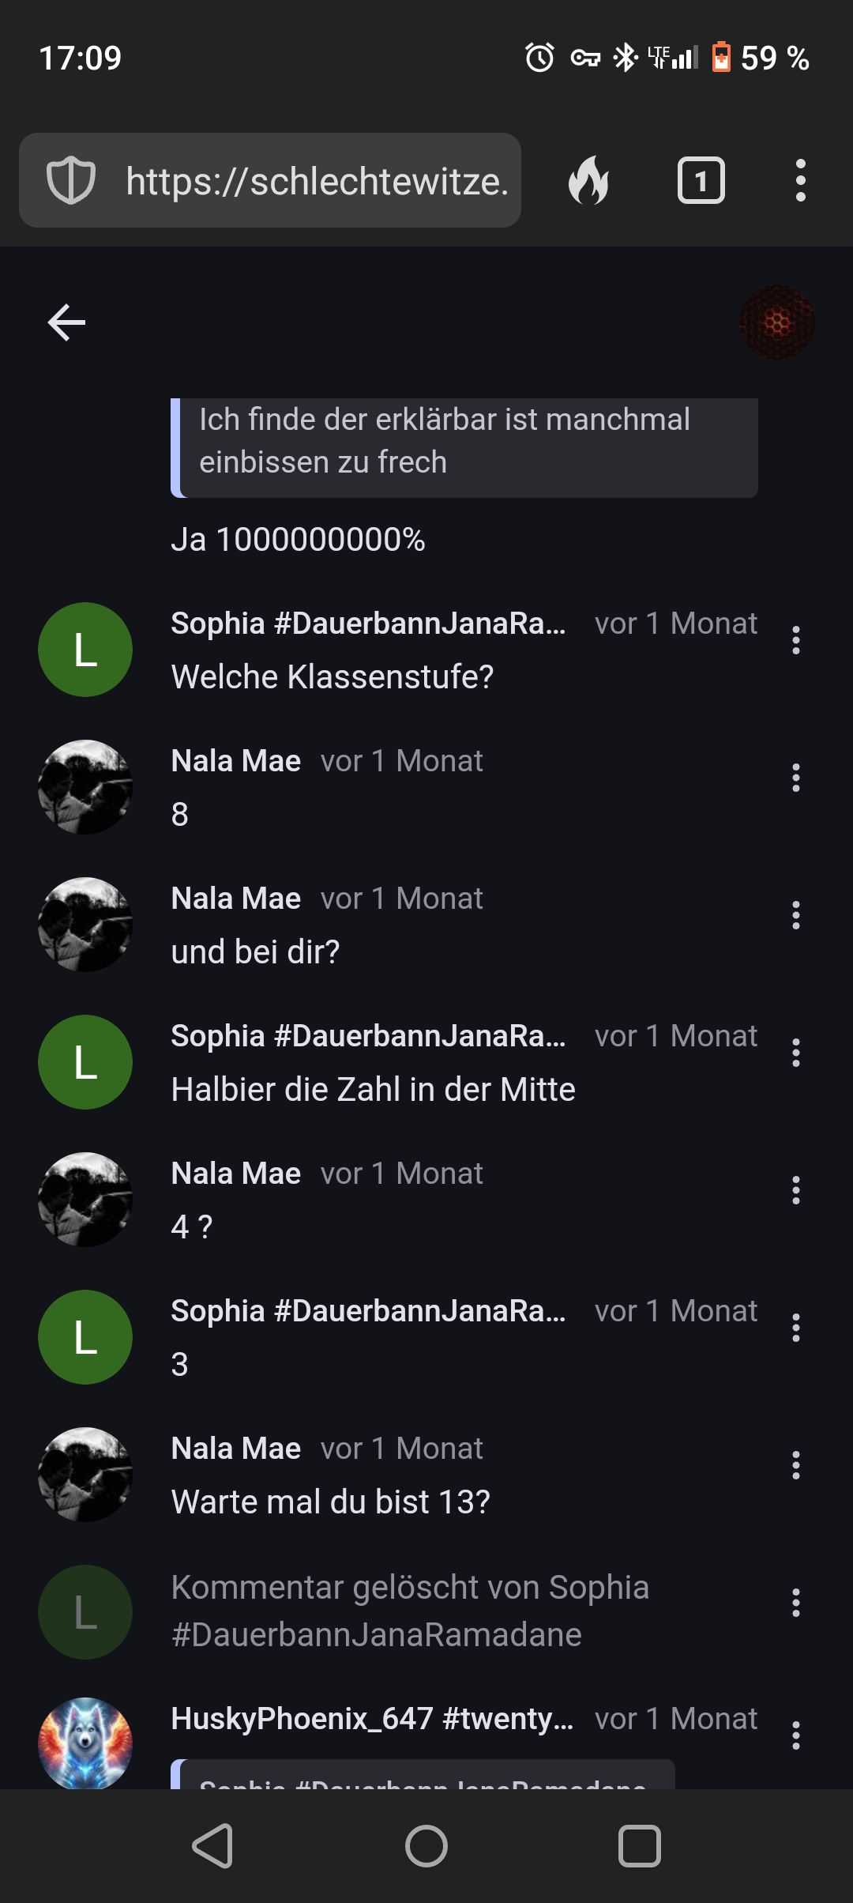The image size is (853, 1903).
Task: Tap the HuskyPhoenix_647 wolf avatar
Action: tap(85, 1743)
